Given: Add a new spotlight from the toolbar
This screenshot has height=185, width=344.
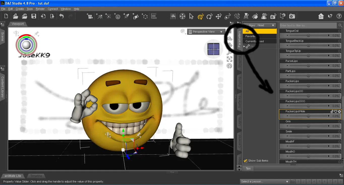Looking at the screenshot, I should tap(126, 16).
